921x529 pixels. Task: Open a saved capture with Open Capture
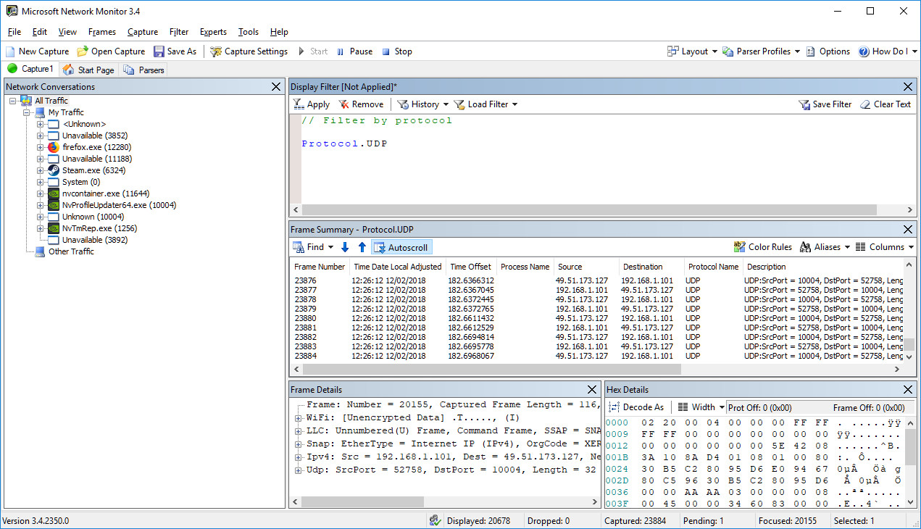tap(111, 51)
